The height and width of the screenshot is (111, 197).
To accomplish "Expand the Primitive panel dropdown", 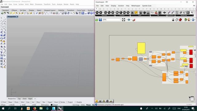I will 129,15.
